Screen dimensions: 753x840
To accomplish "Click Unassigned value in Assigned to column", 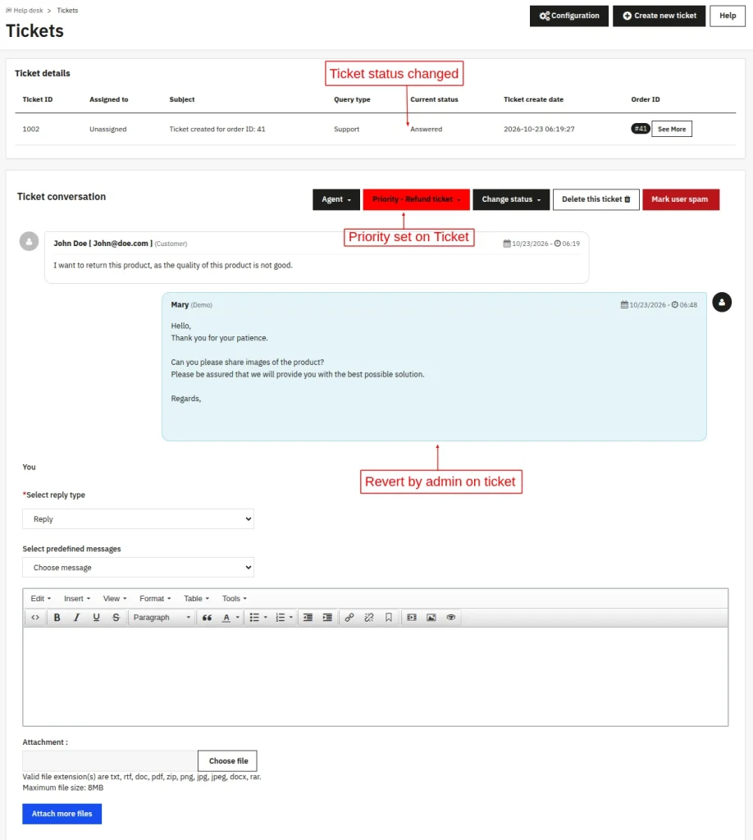I will tap(108, 129).
